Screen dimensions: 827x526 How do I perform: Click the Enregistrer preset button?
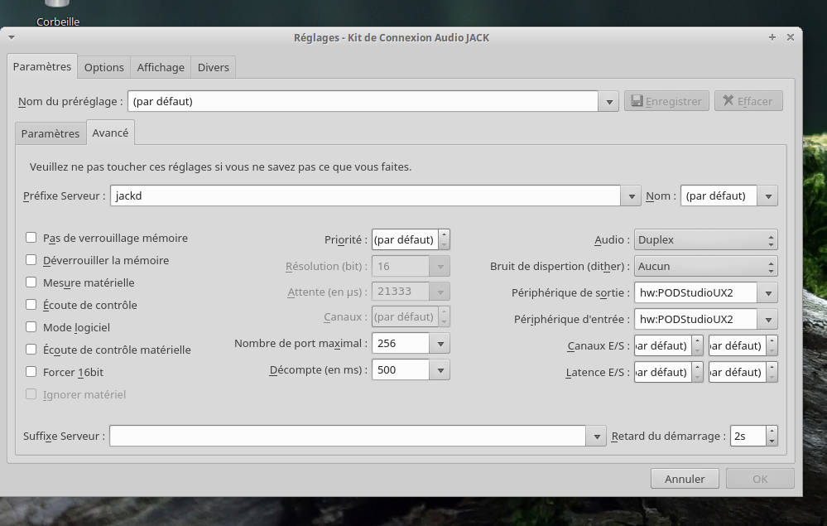pyautogui.click(x=666, y=101)
